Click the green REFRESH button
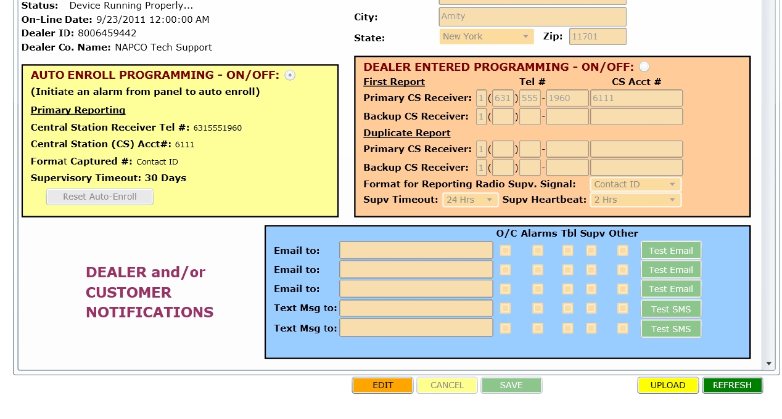This screenshot has width=782, height=419. (732, 385)
